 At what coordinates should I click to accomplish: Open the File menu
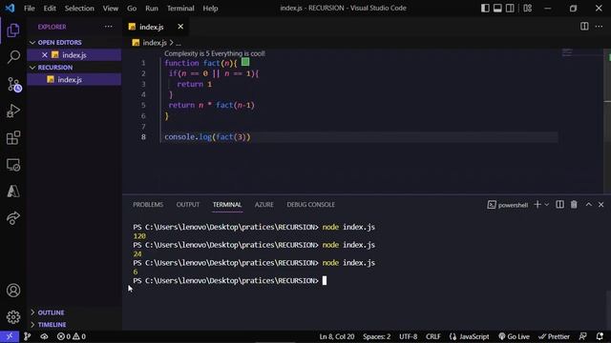(30, 9)
